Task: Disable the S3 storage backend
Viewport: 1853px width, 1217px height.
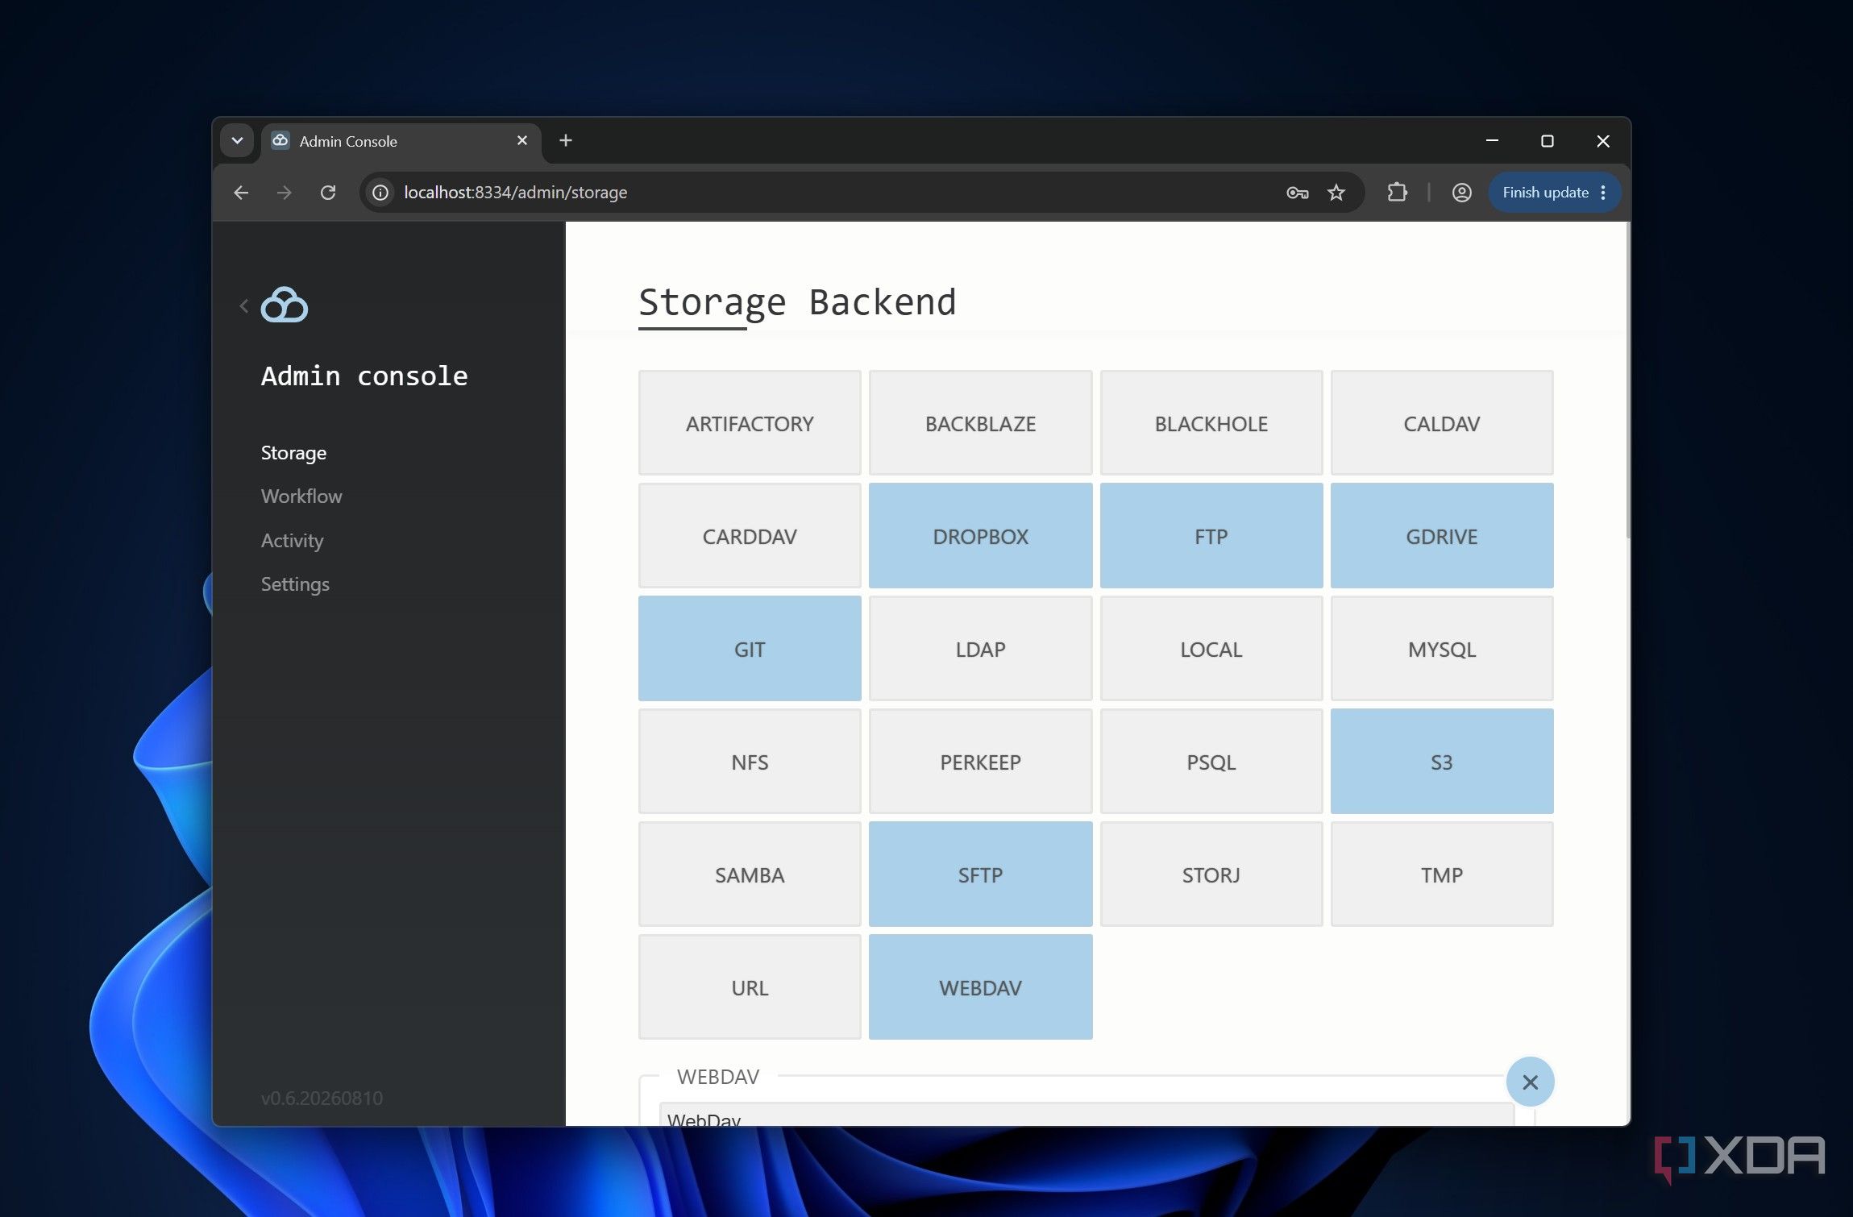Action: pyautogui.click(x=1441, y=762)
